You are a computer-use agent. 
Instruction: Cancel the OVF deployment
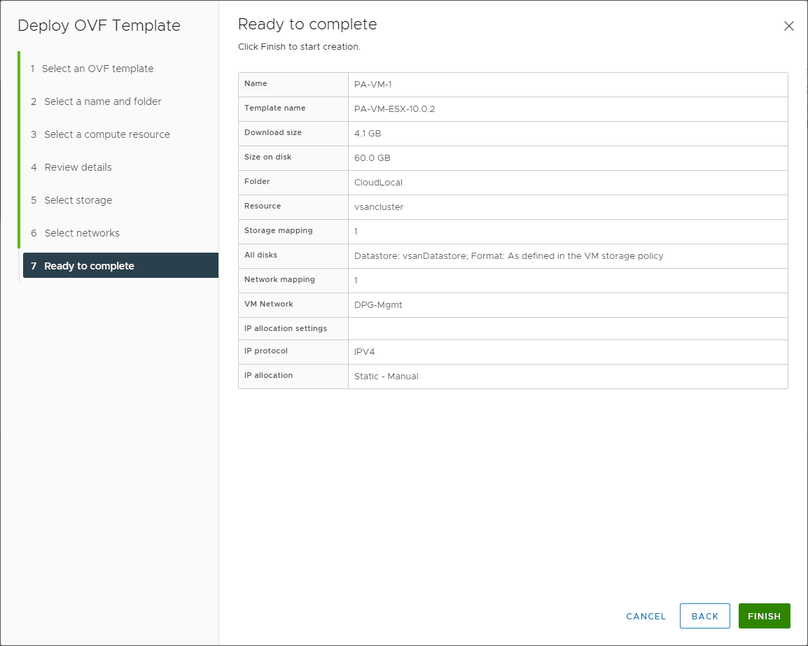646,616
